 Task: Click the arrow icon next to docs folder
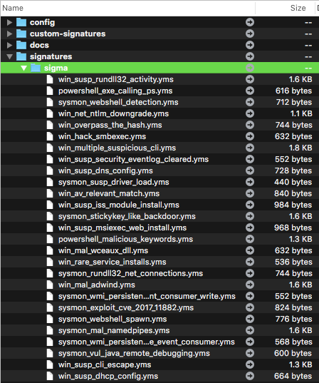250,45
